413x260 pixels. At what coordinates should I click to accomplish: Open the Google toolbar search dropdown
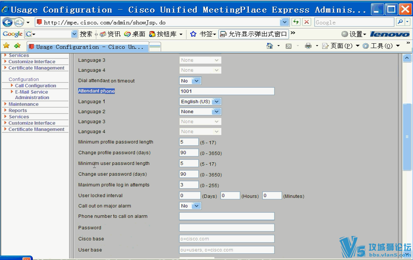[x=74, y=34]
